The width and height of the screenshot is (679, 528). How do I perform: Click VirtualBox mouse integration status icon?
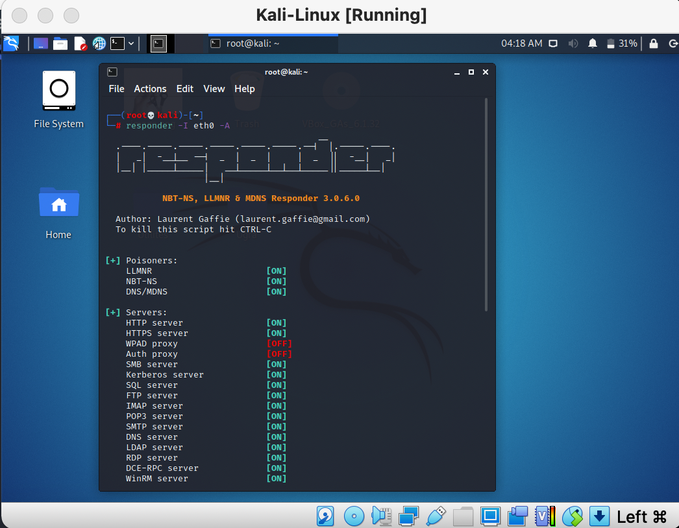coord(573,516)
